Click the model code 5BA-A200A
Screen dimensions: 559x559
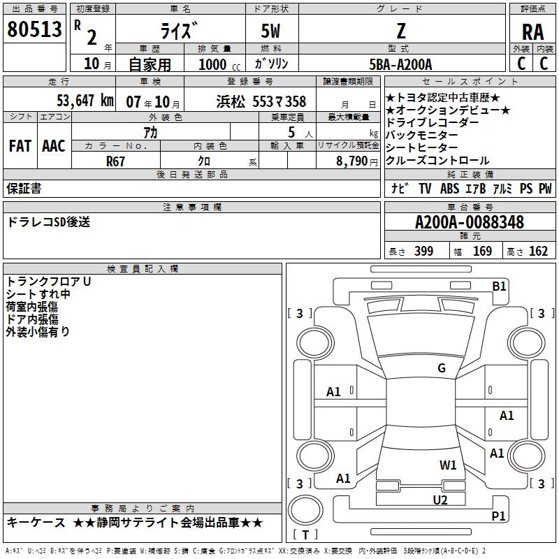coord(401,64)
